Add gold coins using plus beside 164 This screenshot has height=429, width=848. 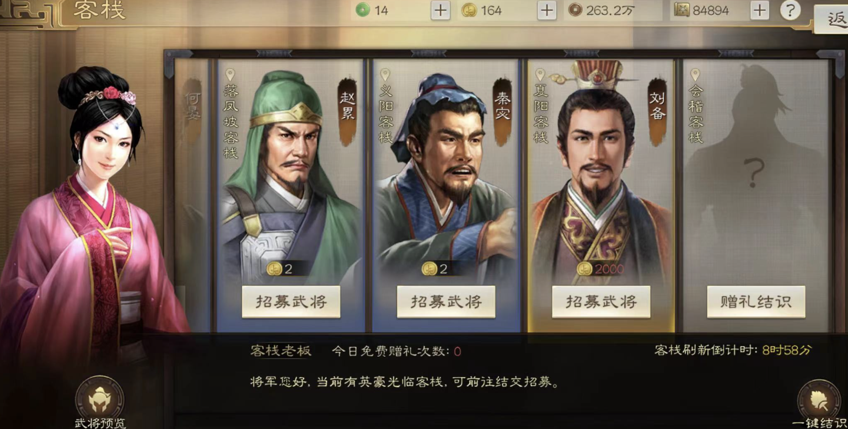coord(546,10)
